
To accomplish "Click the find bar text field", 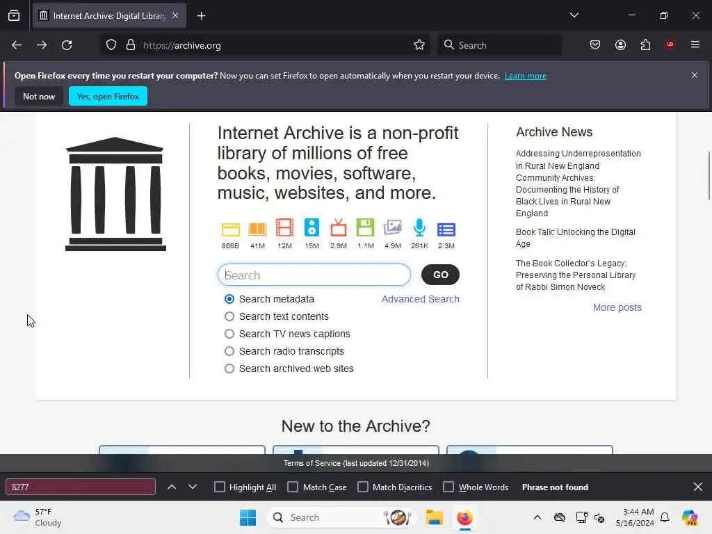I will tap(81, 487).
